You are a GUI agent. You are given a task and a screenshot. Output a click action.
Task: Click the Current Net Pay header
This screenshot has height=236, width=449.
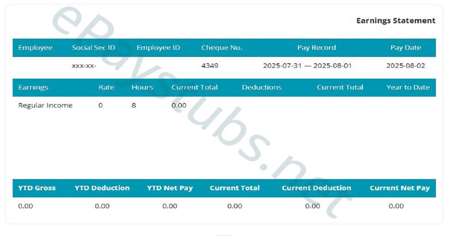(400, 188)
